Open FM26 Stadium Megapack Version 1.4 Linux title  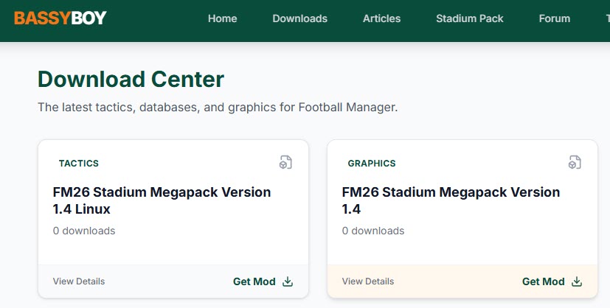[x=162, y=200]
